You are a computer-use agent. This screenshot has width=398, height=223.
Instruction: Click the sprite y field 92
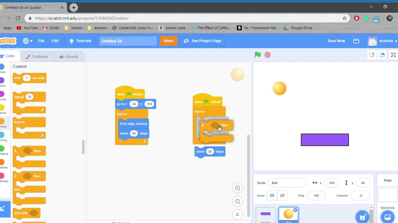[363, 183]
